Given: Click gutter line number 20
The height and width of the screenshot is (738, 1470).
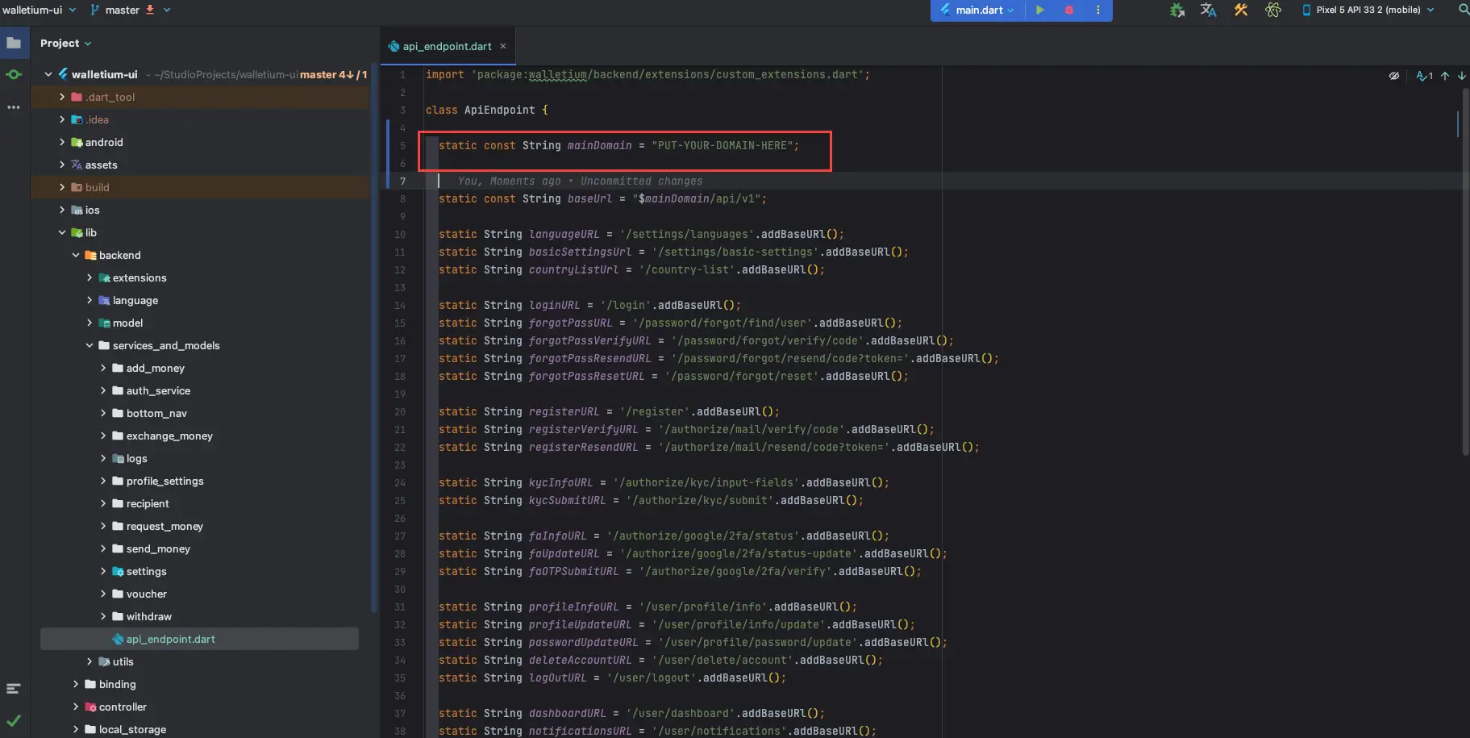Looking at the screenshot, I should click(400, 411).
